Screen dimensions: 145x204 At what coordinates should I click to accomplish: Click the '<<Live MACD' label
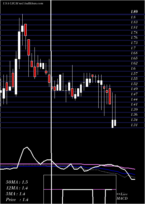(122, 196)
